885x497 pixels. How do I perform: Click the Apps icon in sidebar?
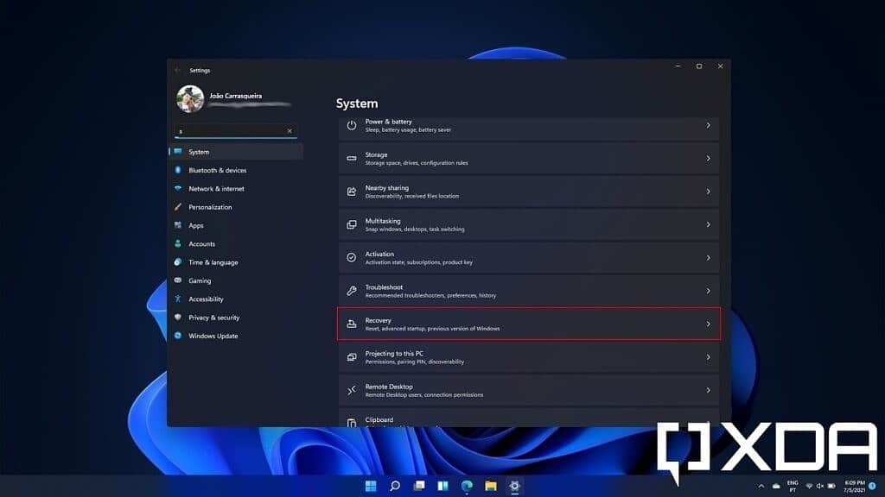point(178,225)
